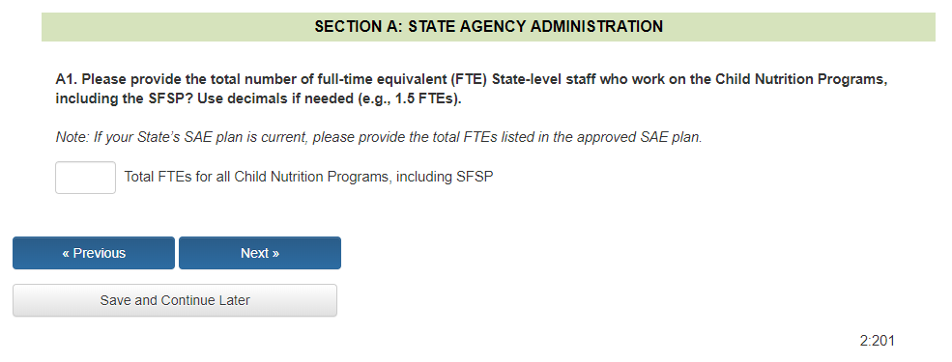
Task: Click the '« Previous' navigation button
Action: point(94,253)
